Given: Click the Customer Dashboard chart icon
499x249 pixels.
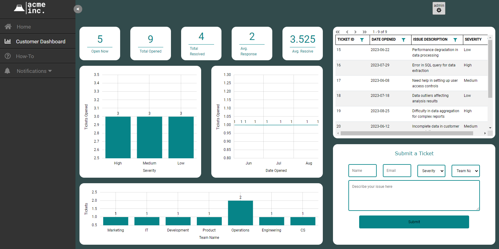Looking at the screenshot, I should coord(8,41).
